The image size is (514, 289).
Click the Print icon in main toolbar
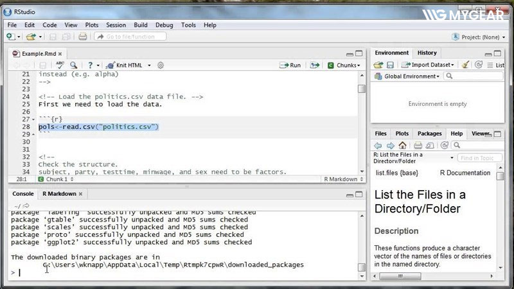pos(83,37)
